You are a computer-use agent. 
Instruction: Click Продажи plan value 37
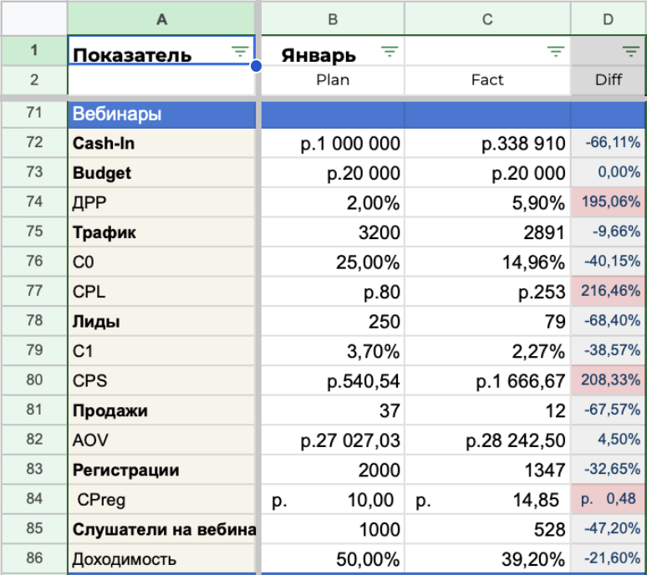333,410
